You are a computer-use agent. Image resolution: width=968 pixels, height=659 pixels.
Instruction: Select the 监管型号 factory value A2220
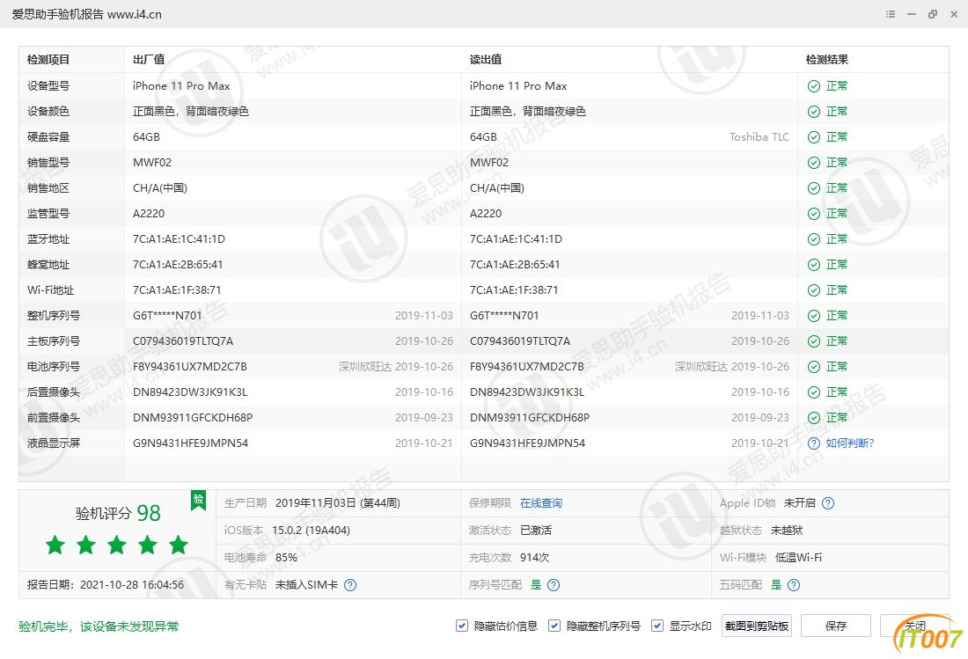[149, 214]
